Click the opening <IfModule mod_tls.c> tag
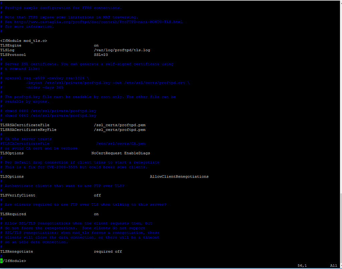 coord(24,40)
